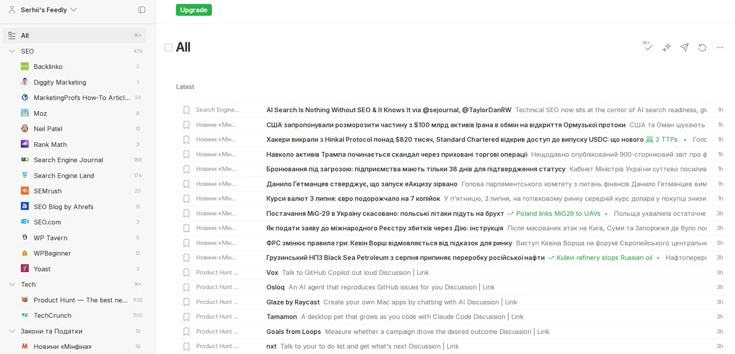Viewport: 735px width, 354px height.
Task: Bookmark the Хакери викрали з Hinkal Protocol article
Action: 186,140
